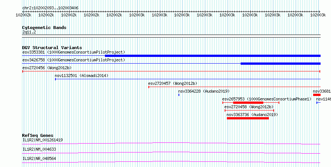Open the esv3426758 variant label
The height and width of the screenshot is (167, 331).
[74, 60]
